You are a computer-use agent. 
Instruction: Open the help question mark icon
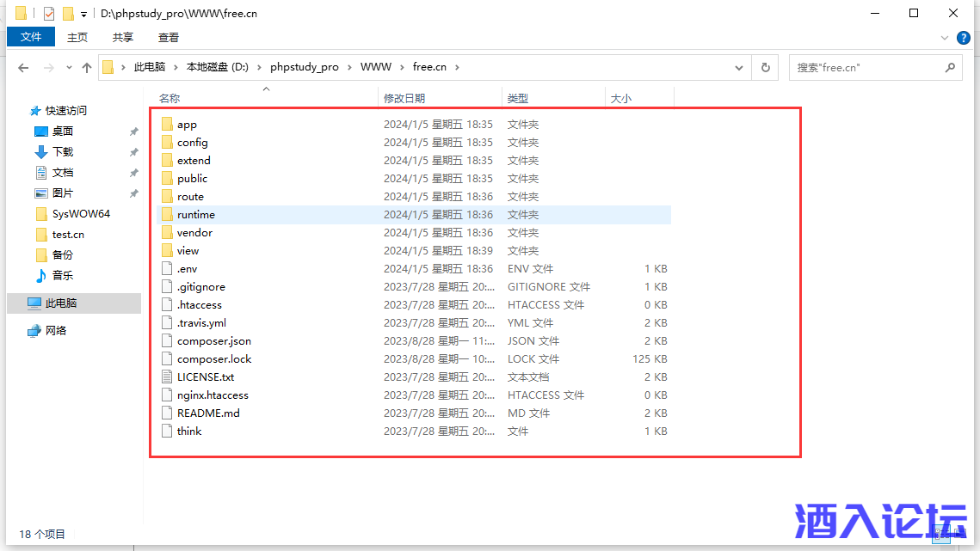pos(964,38)
